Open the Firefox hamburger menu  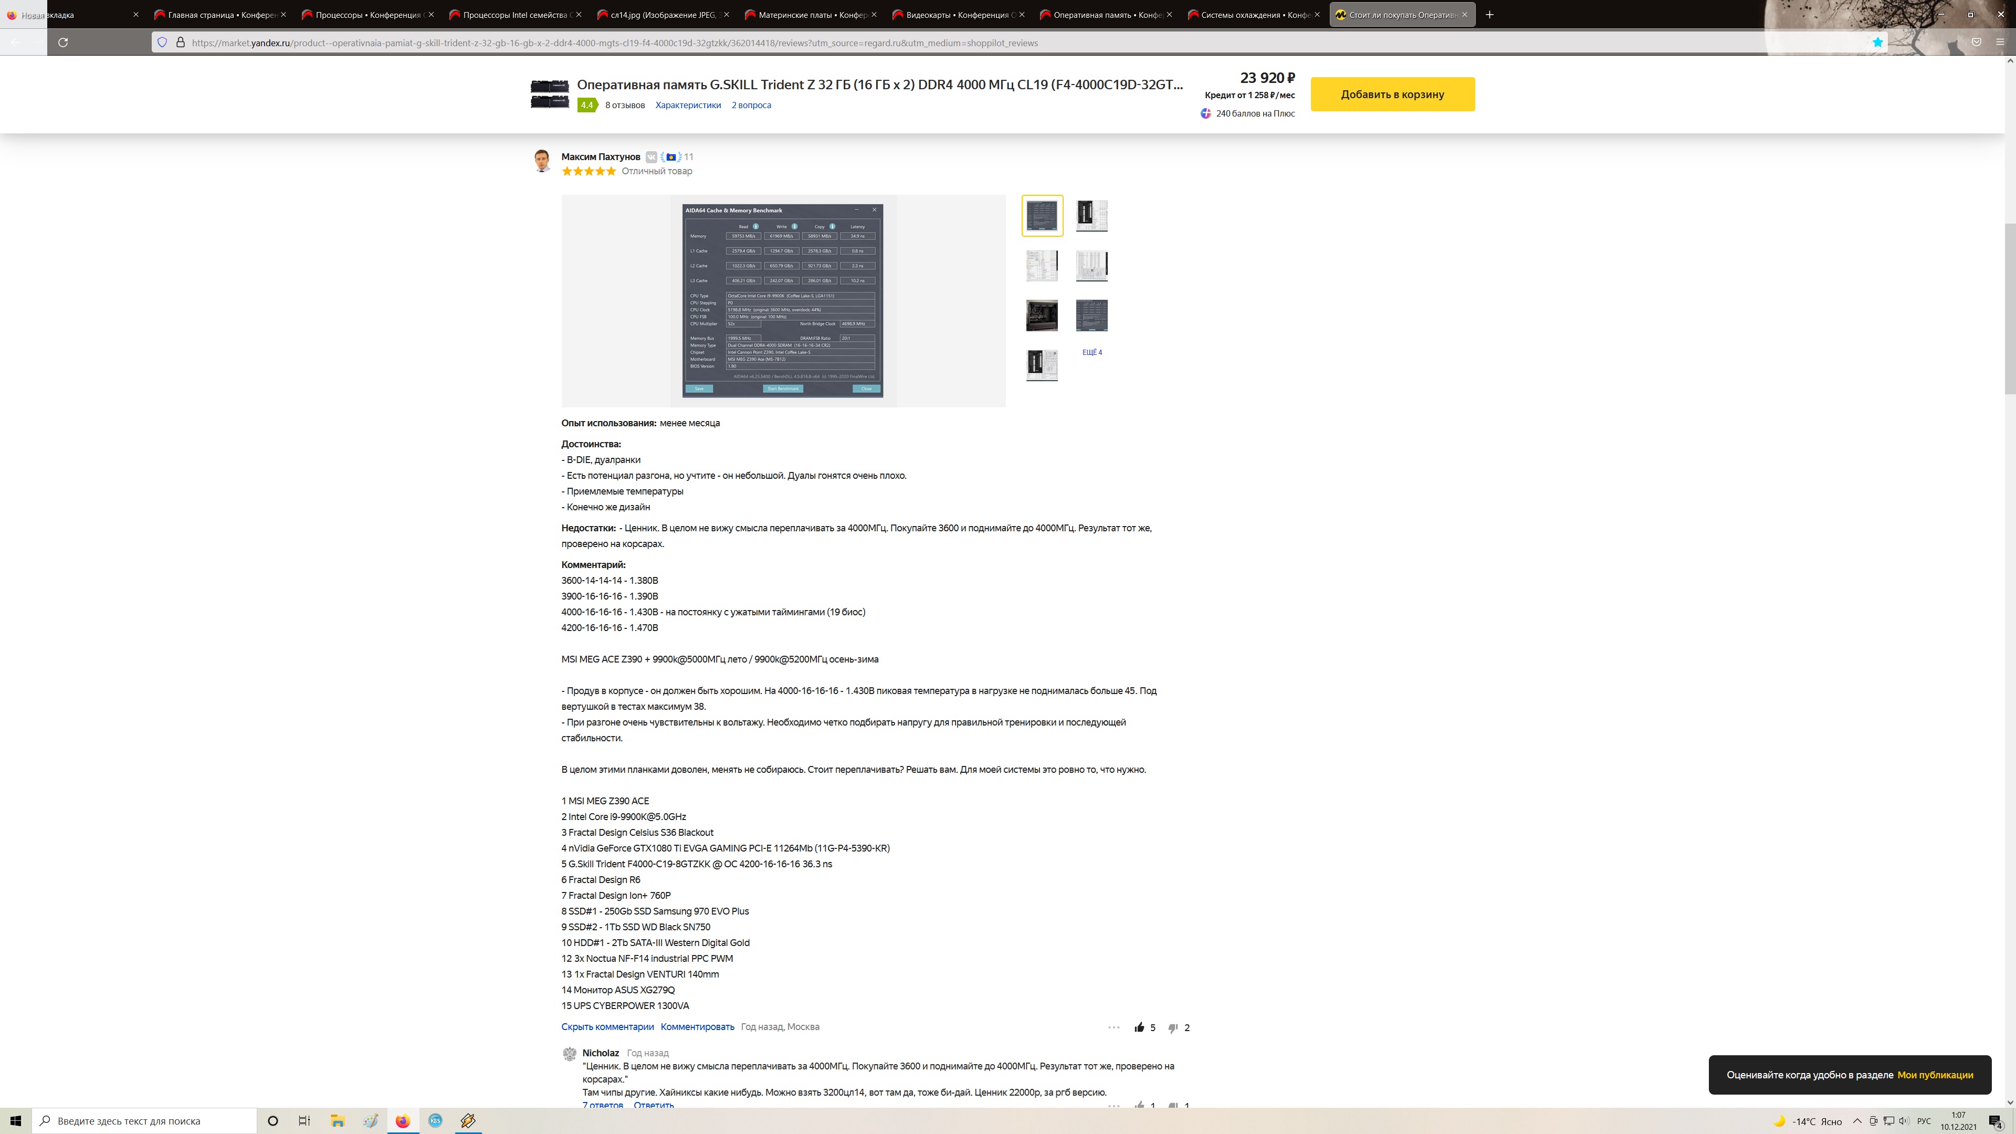(2000, 42)
